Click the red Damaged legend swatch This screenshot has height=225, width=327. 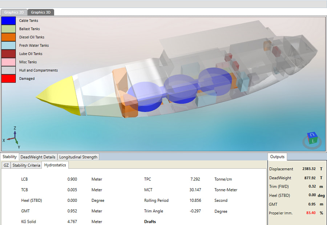(x=9, y=78)
